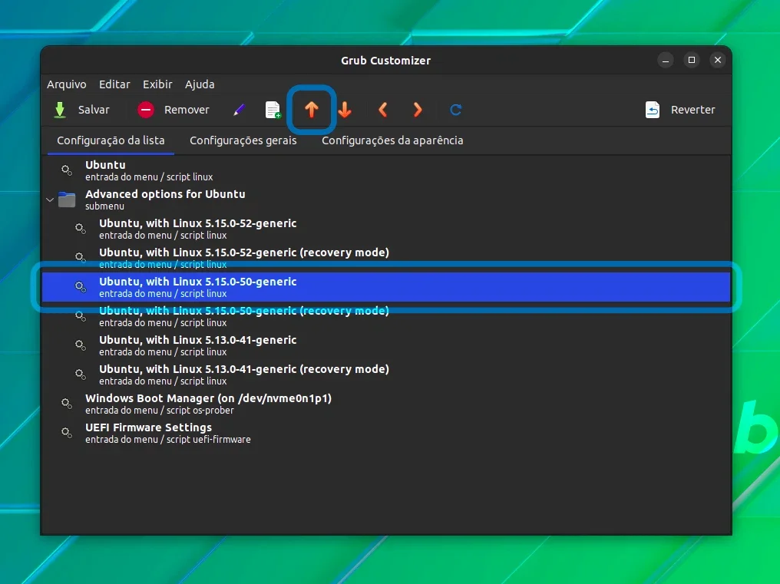Move selected entry up with orange arrow
780x584 pixels.
click(x=312, y=110)
